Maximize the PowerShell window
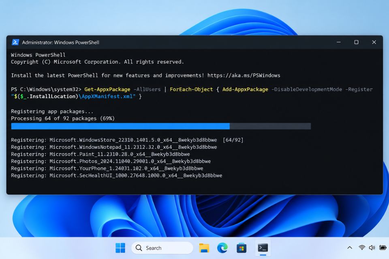 [x=356, y=42]
